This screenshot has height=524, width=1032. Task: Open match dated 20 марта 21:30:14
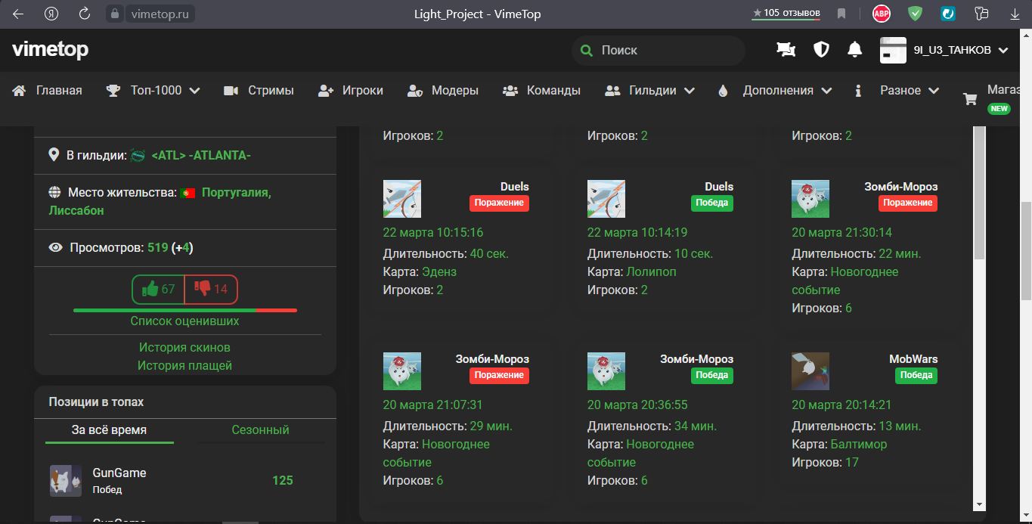(x=841, y=232)
